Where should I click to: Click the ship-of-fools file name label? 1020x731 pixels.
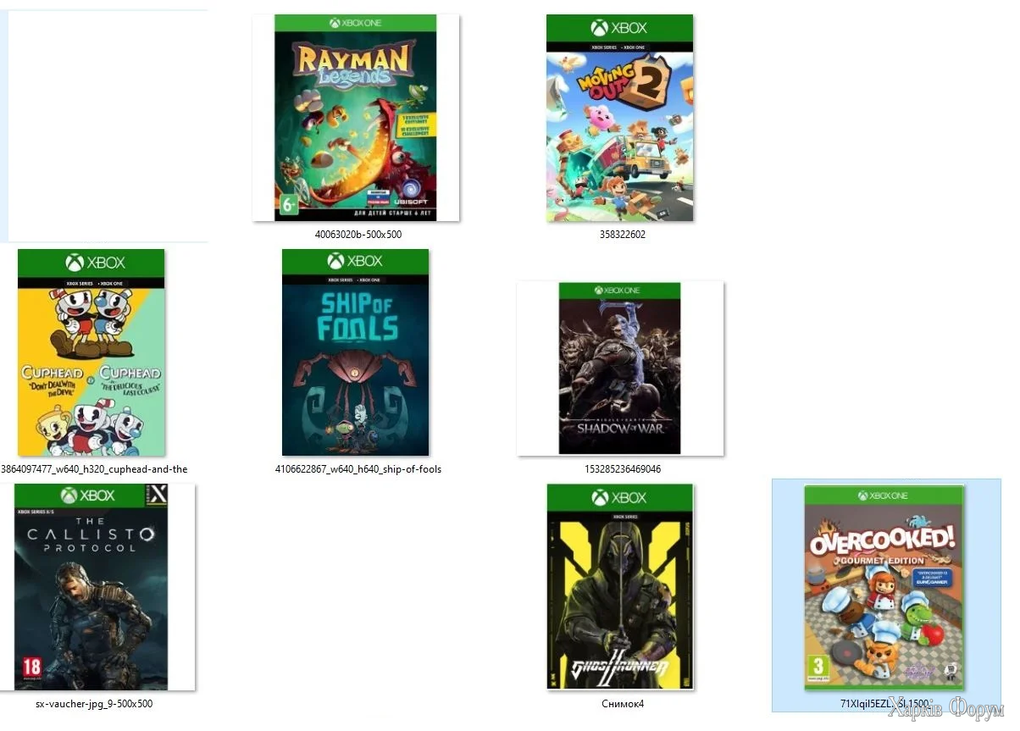pos(358,469)
